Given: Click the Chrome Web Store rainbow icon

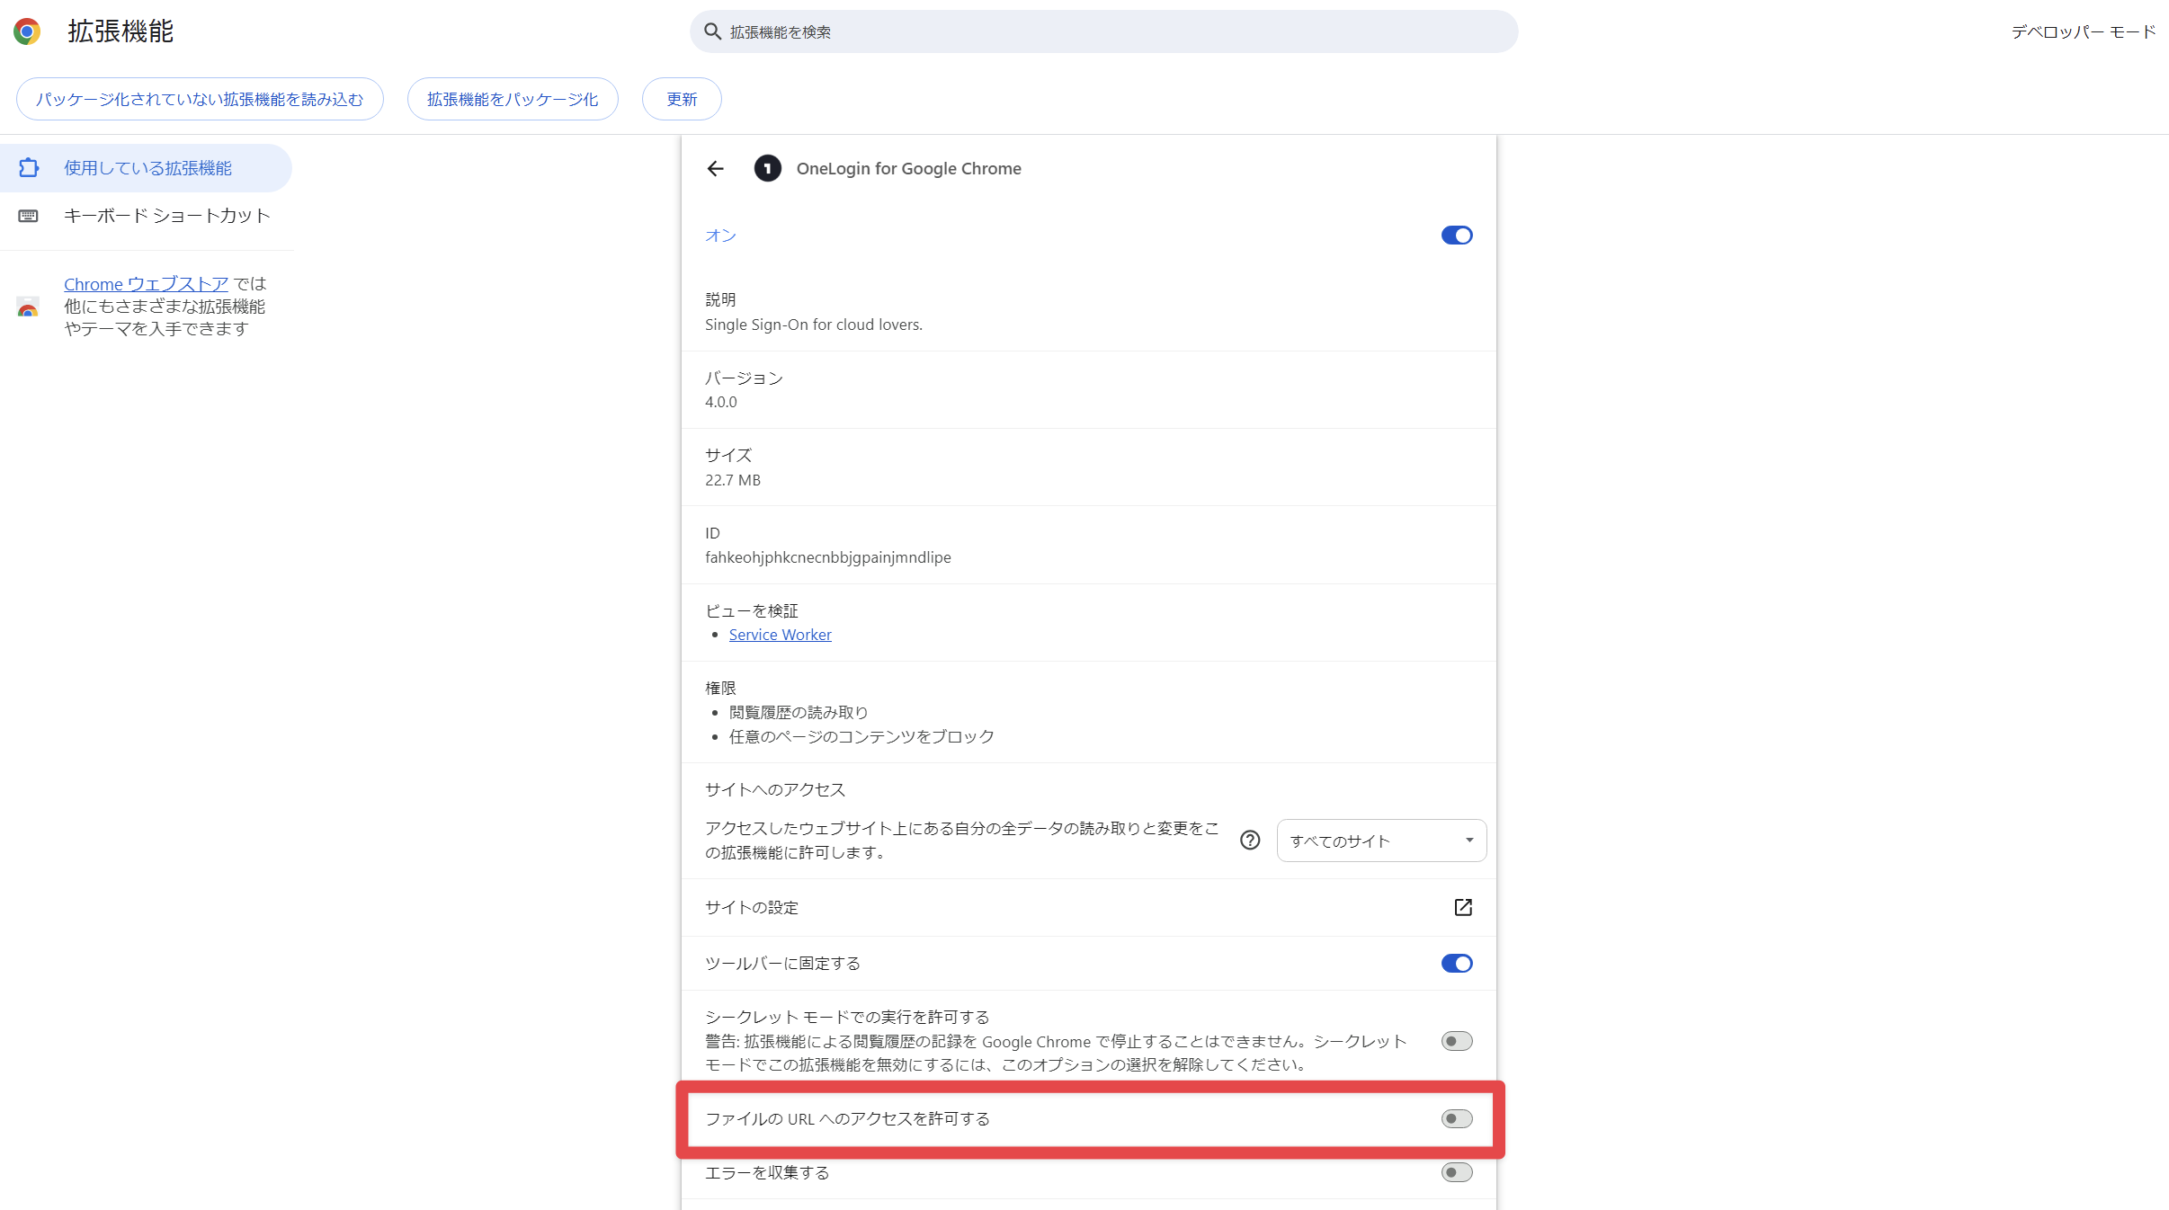Looking at the screenshot, I should (x=29, y=307).
